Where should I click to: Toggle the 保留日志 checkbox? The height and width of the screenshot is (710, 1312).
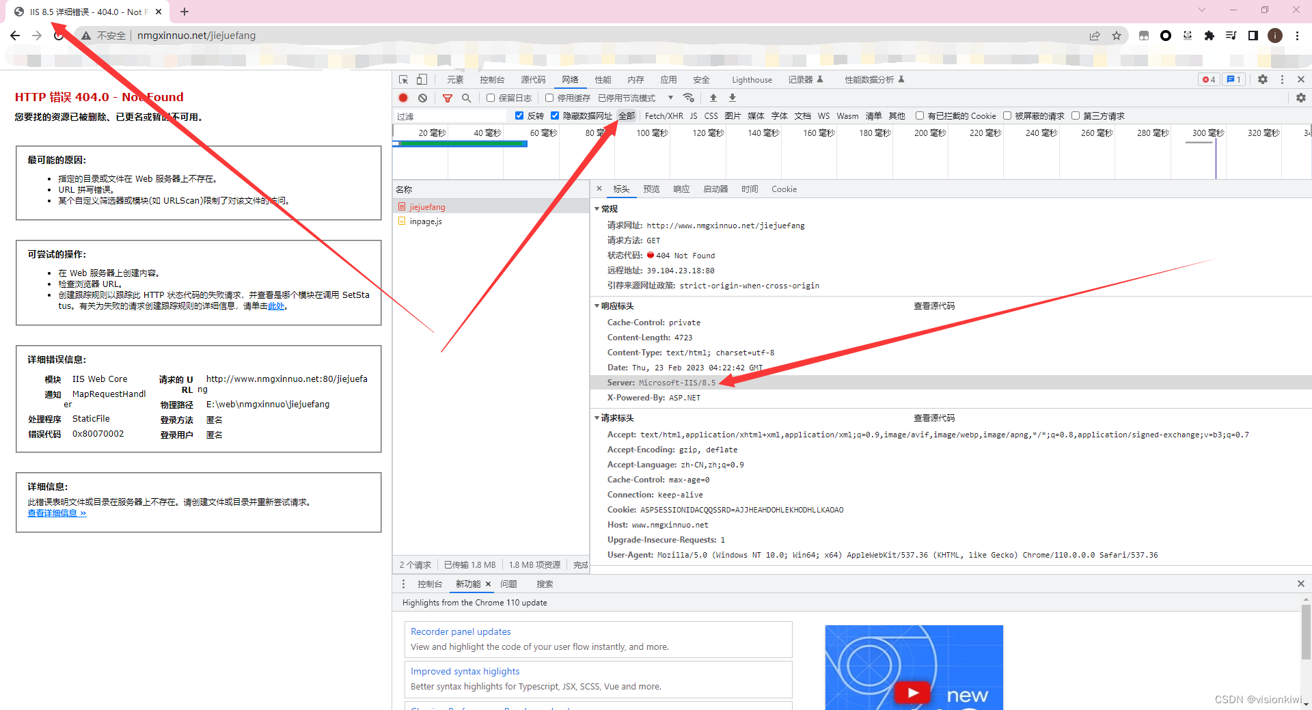pos(490,98)
